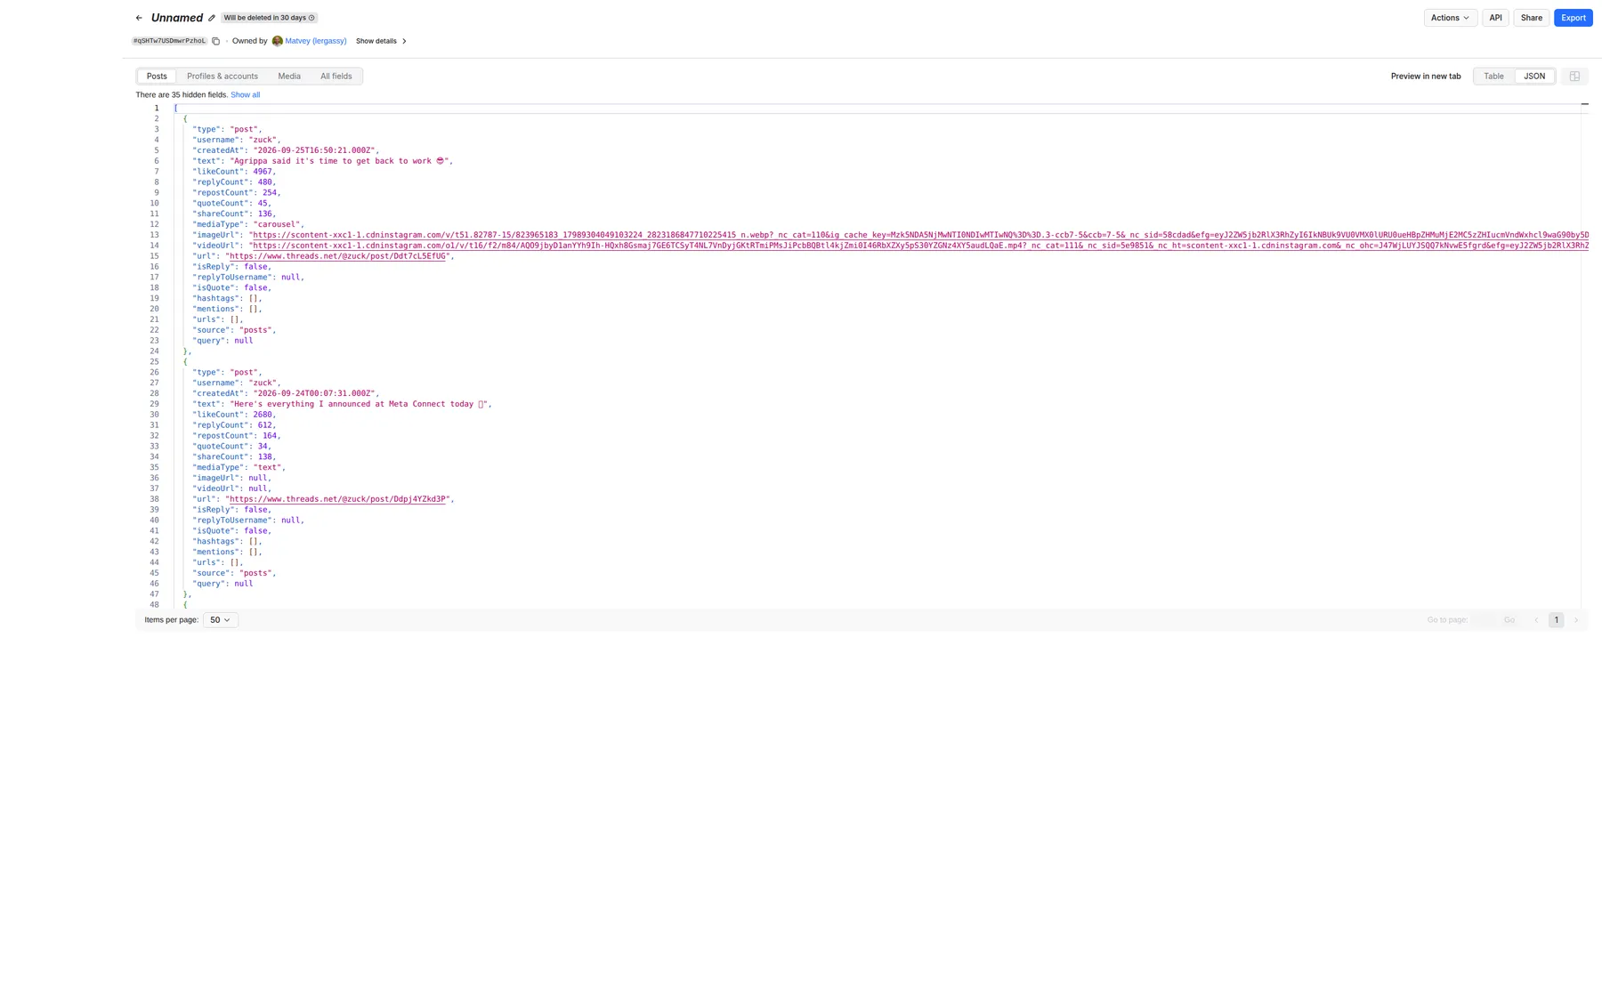Go to the next page with the right chevron
1602x1001 pixels.
1576,620
